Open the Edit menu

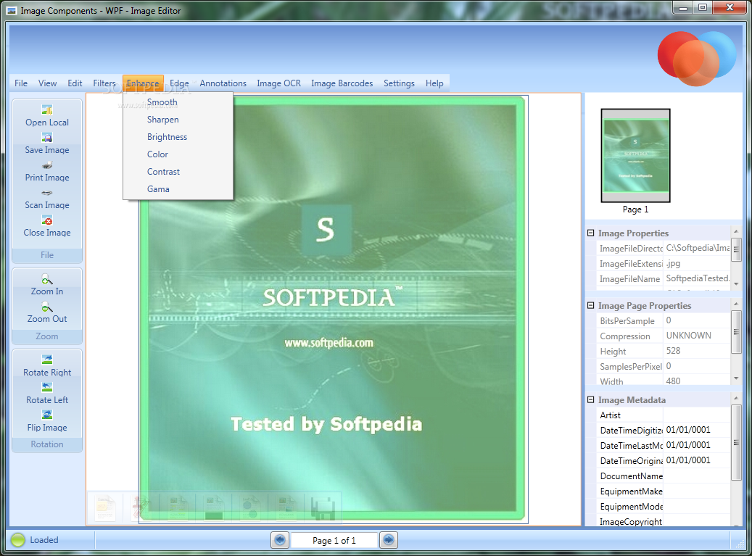(75, 83)
